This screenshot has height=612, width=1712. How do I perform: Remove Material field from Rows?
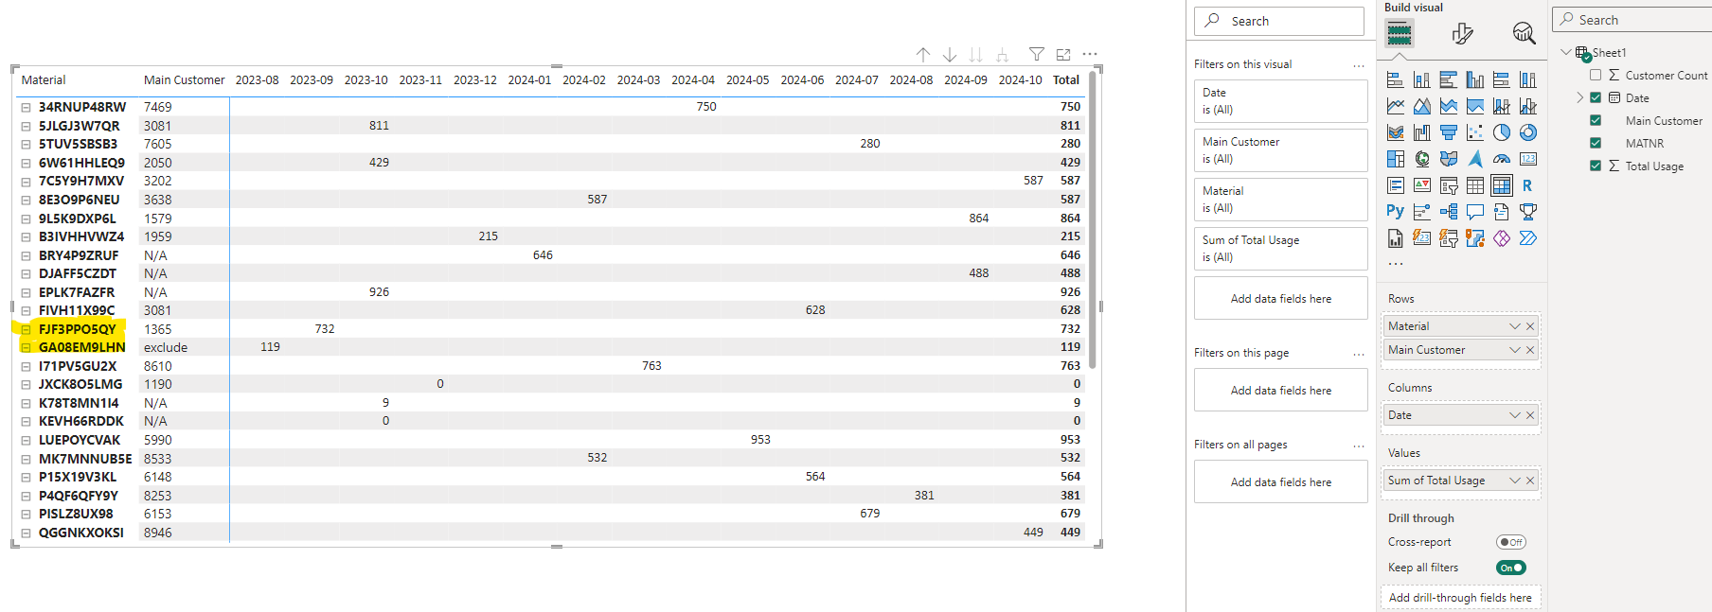point(1530,326)
